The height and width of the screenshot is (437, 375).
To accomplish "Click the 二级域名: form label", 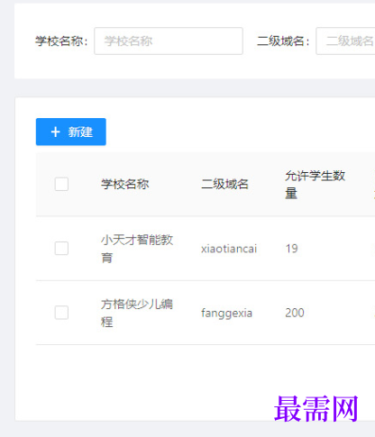I will [x=283, y=41].
